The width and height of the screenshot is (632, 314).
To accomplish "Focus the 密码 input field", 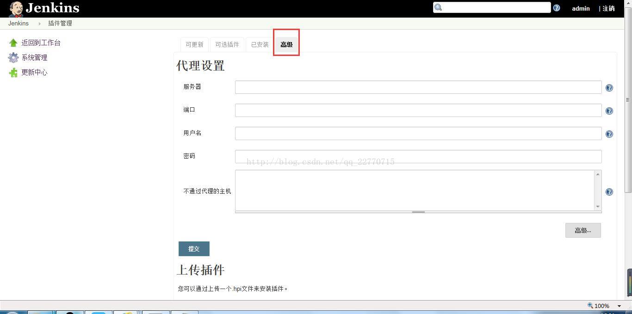I will (418, 156).
